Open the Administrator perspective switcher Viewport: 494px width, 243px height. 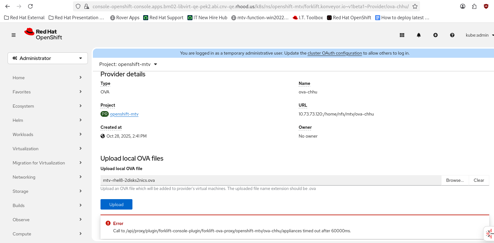[48, 58]
